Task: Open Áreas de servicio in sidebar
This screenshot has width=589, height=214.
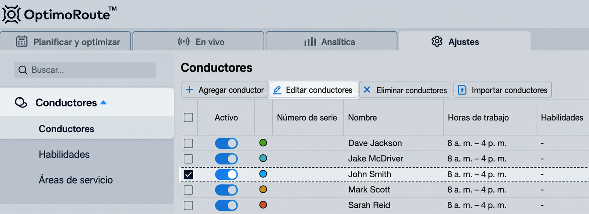Action: (x=76, y=180)
